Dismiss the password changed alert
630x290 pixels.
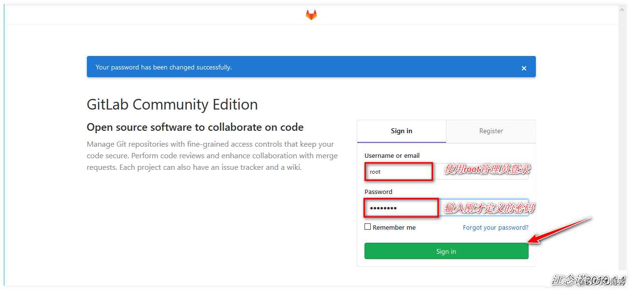pos(524,69)
